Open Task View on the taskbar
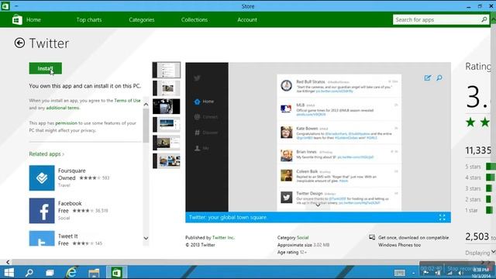The width and height of the screenshot is (496, 279). 50,272
